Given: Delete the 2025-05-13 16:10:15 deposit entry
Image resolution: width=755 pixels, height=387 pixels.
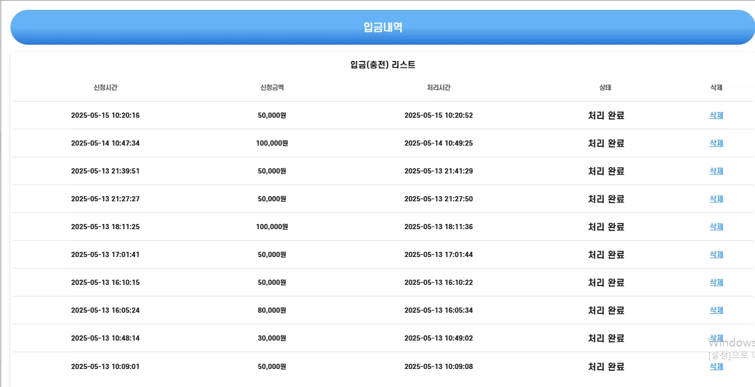Looking at the screenshot, I should coord(716,283).
